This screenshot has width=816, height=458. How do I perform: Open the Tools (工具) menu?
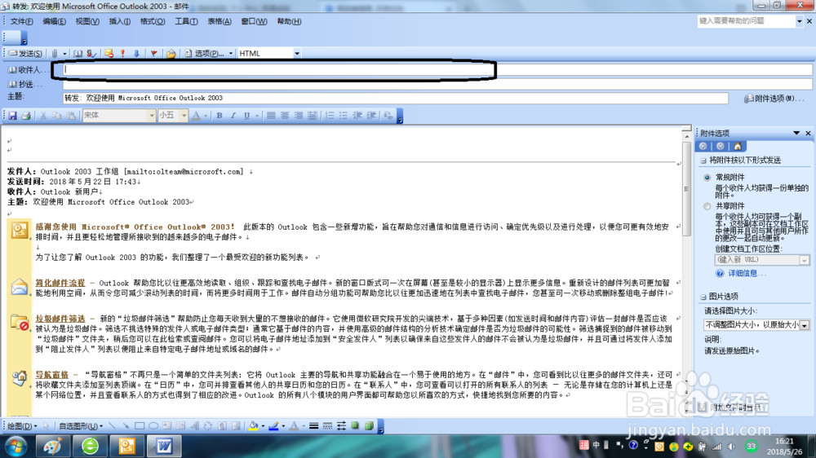(x=186, y=21)
